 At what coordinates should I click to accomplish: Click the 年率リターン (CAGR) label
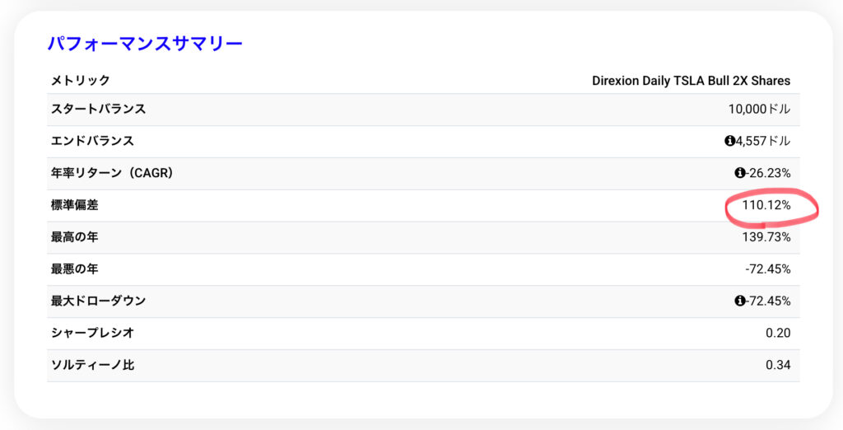[112, 173]
